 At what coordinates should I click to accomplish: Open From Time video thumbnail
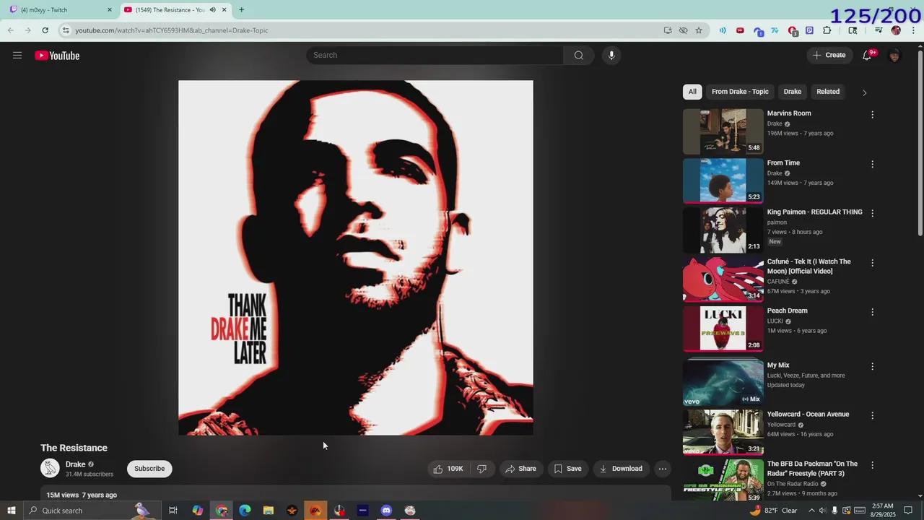click(723, 181)
